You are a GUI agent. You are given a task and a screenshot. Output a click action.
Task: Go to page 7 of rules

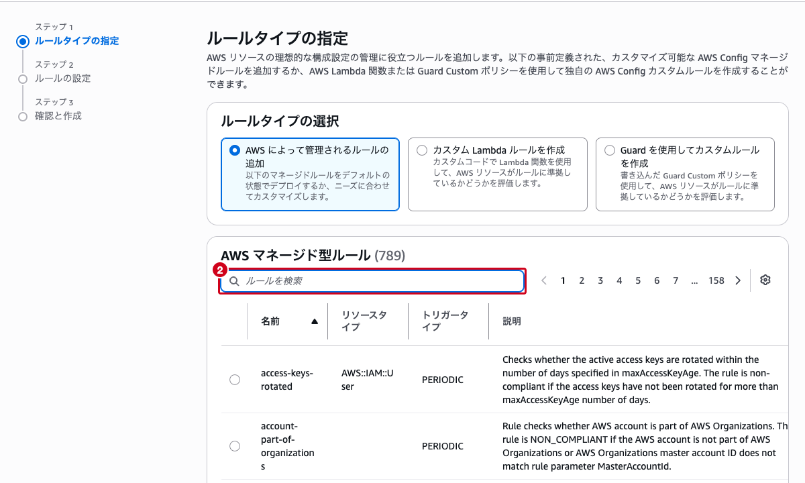(676, 280)
